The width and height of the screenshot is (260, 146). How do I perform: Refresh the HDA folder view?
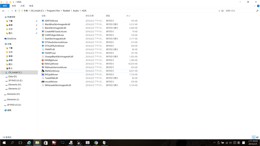click(222, 11)
